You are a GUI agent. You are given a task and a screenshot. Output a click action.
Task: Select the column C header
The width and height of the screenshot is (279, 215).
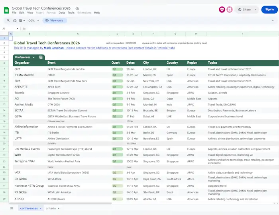[x=78, y=33]
